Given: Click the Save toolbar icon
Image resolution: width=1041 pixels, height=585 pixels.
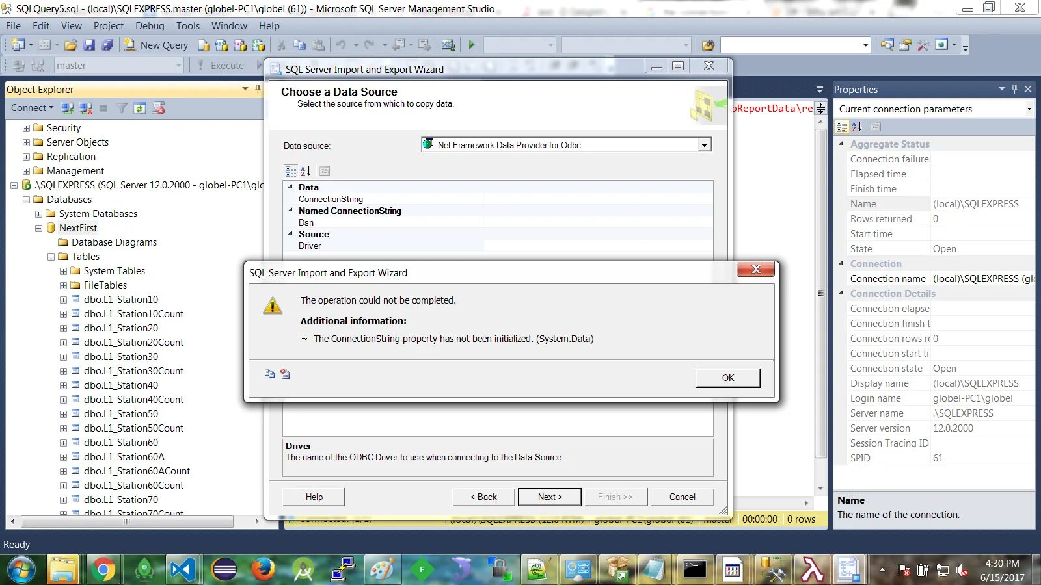Looking at the screenshot, I should (x=89, y=45).
